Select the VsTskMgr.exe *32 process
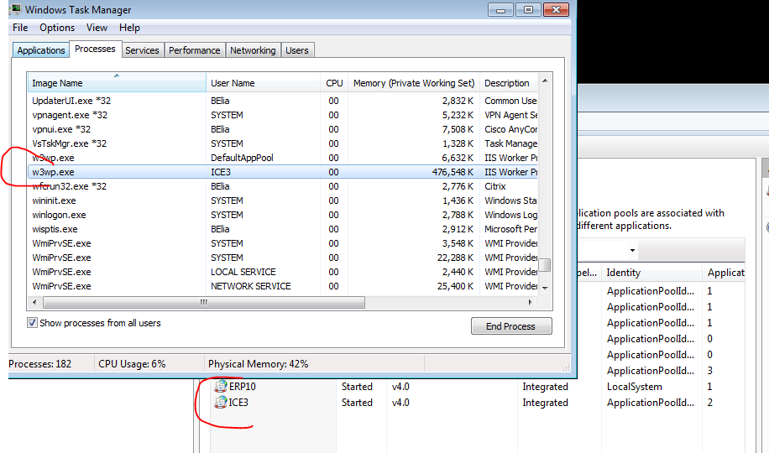769x453 pixels. coord(282,143)
